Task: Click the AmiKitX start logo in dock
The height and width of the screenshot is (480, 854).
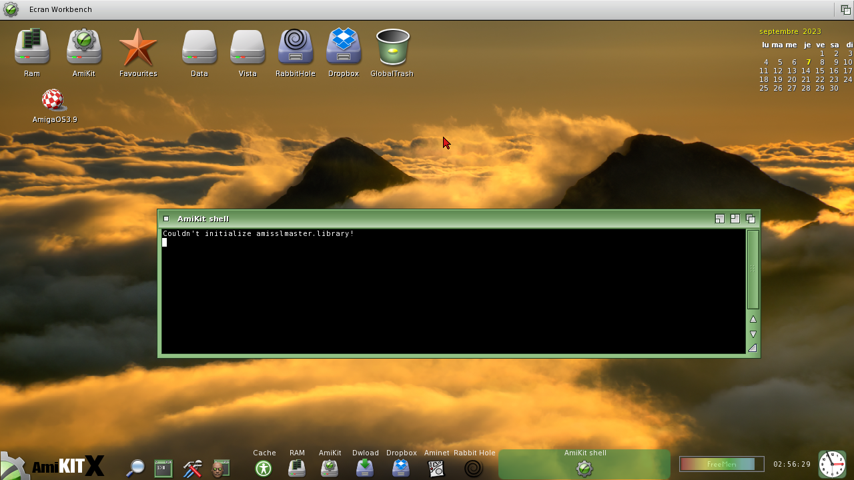Action: (x=53, y=465)
